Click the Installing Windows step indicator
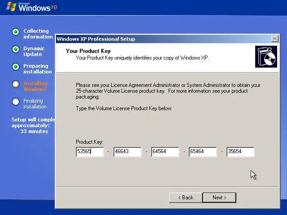Image resolution: width=287 pixels, height=215 pixels. point(16,84)
